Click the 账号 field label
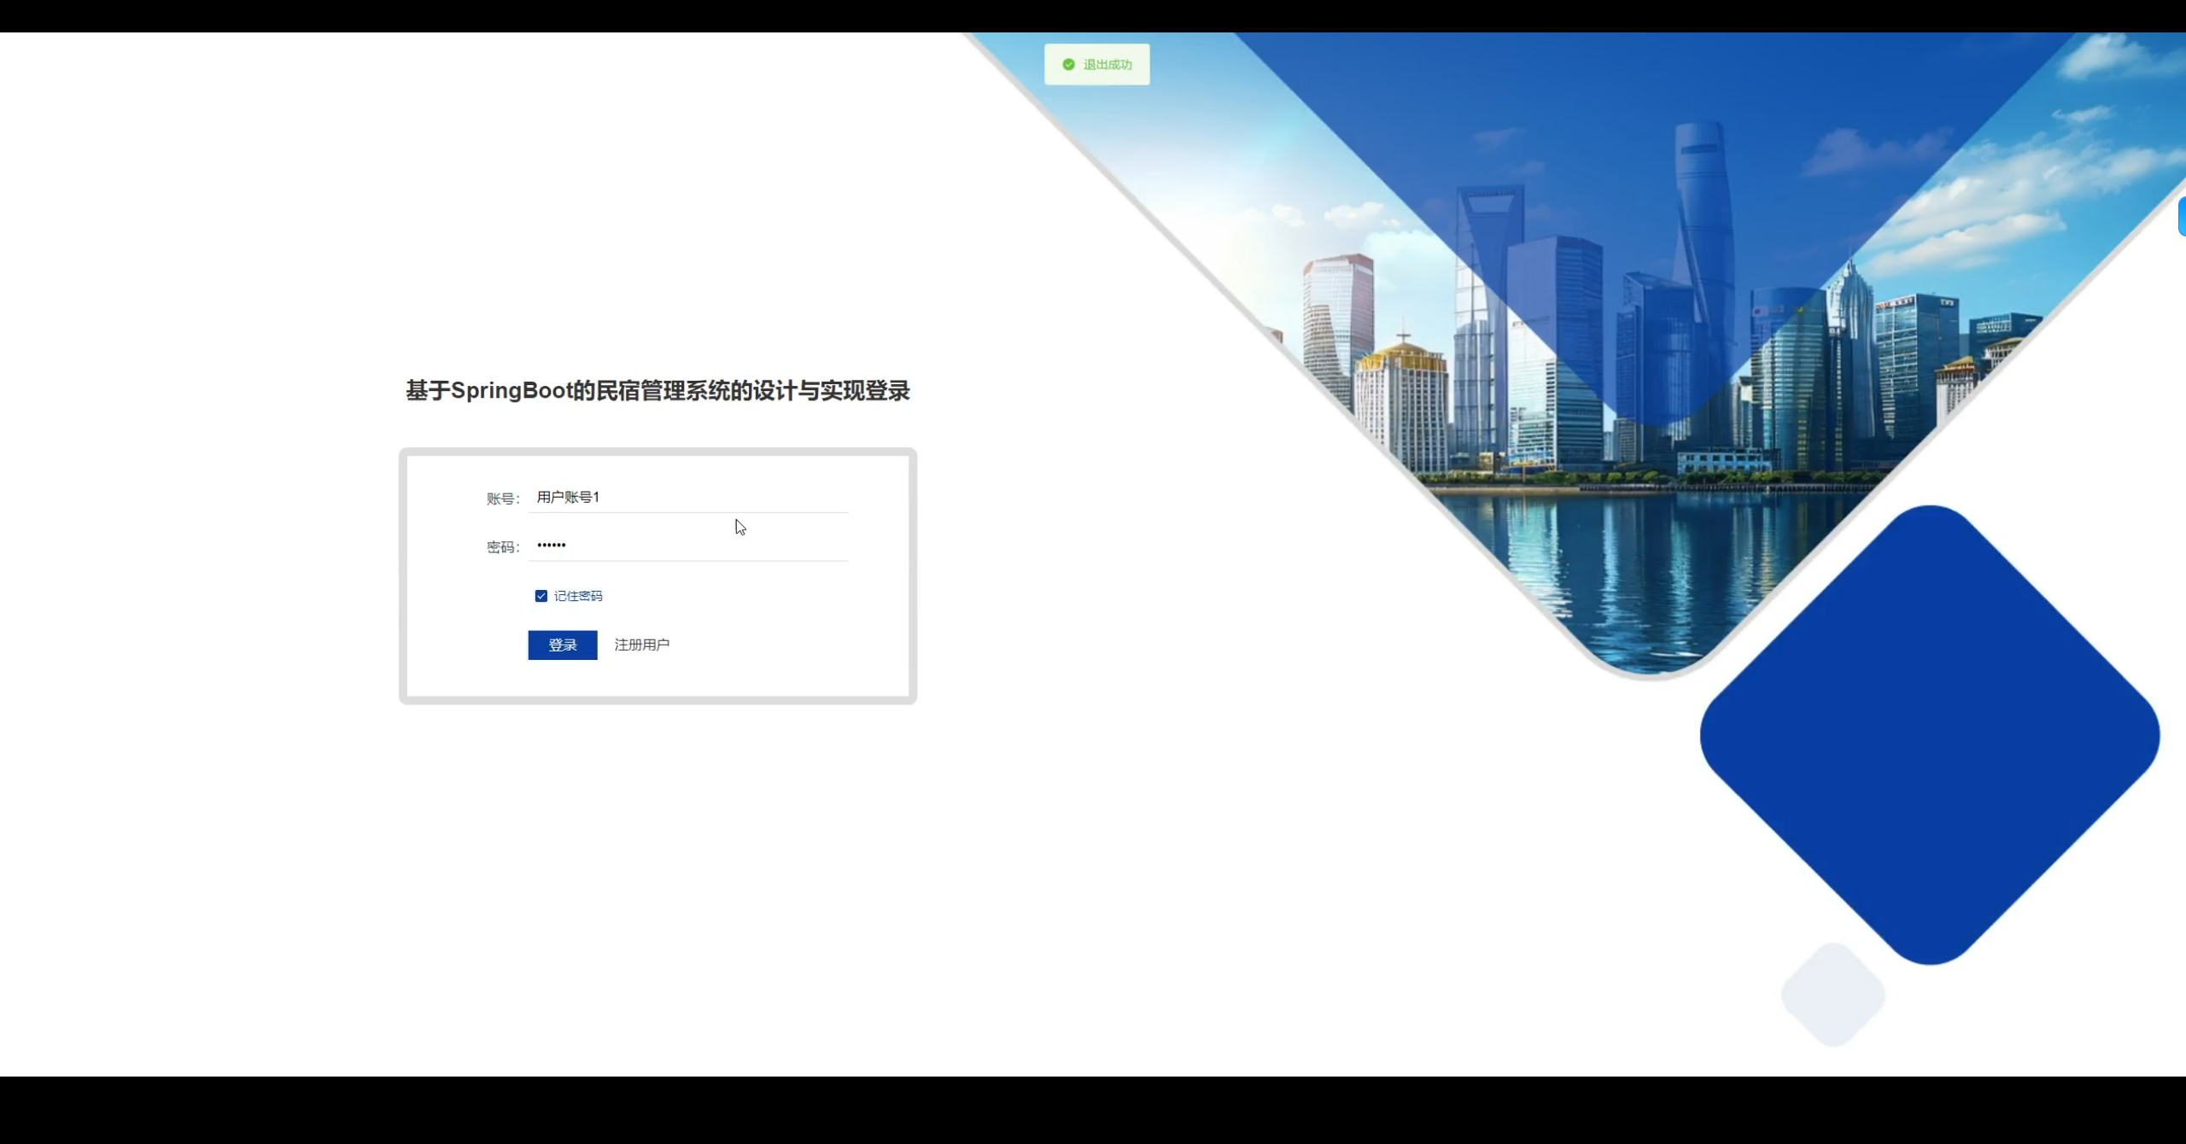 click(x=503, y=499)
